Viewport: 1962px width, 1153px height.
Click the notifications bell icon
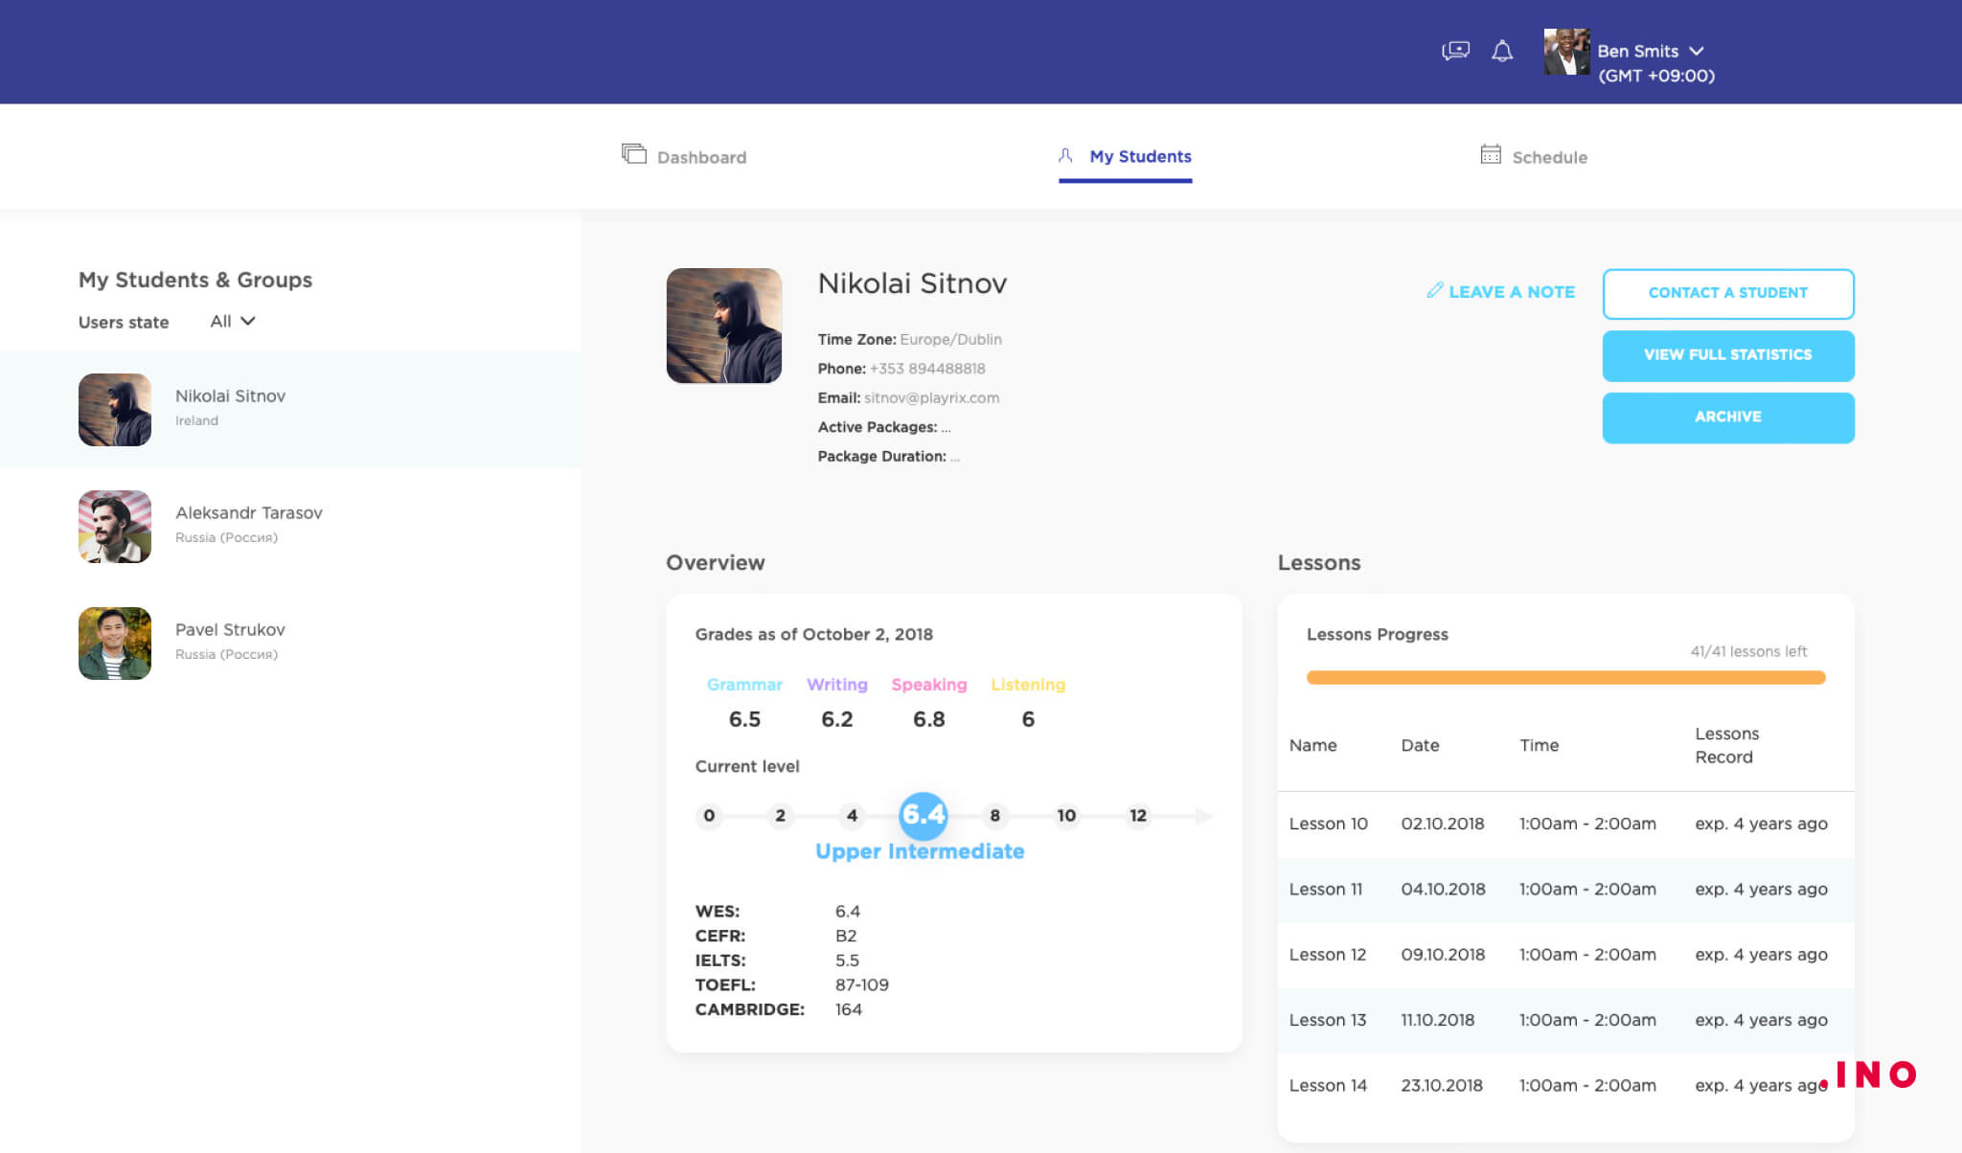pyautogui.click(x=1502, y=50)
